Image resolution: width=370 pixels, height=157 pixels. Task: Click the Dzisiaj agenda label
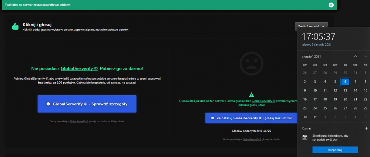pyautogui.click(x=306, y=128)
